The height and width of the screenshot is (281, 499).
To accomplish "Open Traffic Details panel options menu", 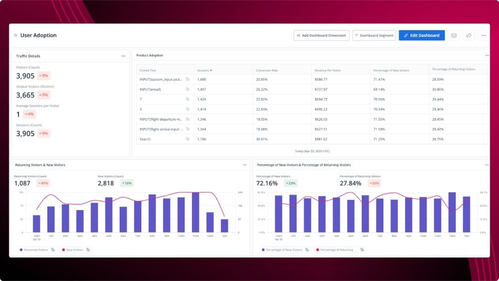I will click(x=123, y=56).
